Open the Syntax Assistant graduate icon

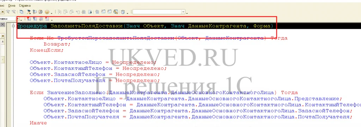pos(29,12)
